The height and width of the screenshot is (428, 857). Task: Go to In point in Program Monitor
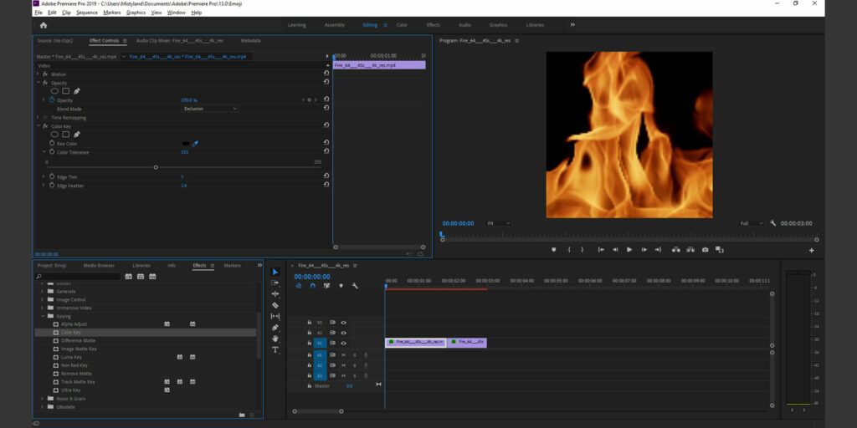coord(601,249)
